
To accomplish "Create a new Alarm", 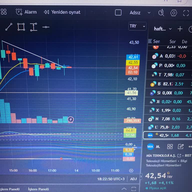I will tap(26, 12).
